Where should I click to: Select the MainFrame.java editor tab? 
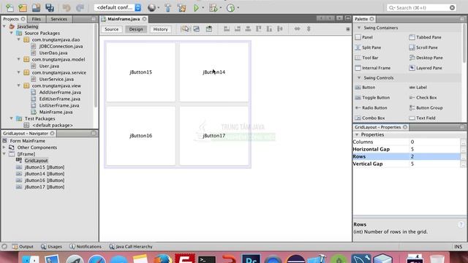(x=124, y=19)
